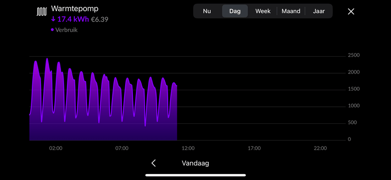Click the 12:00 time axis label
391x180 pixels.
click(x=188, y=148)
